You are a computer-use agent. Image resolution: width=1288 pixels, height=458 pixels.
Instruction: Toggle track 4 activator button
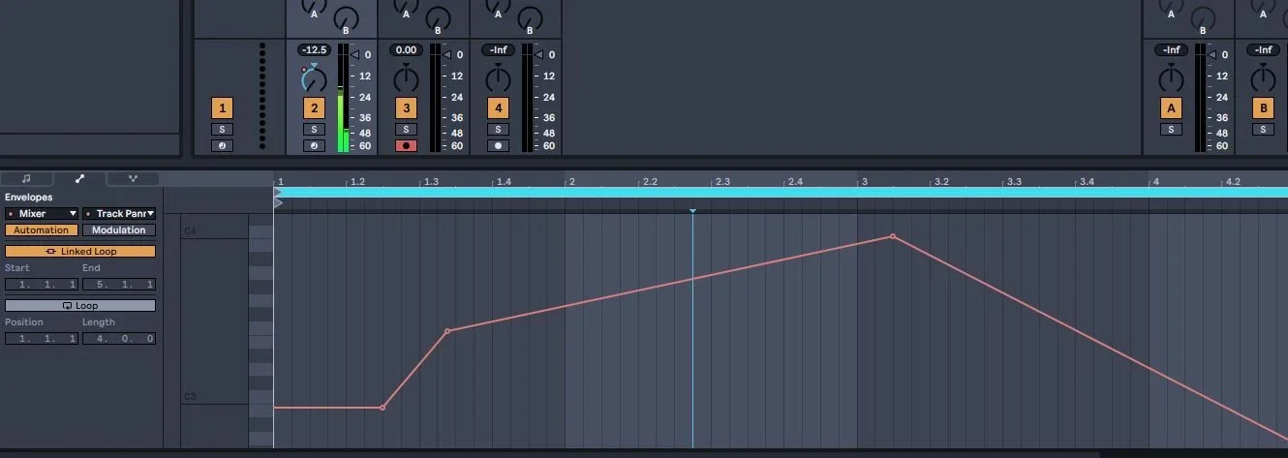pyautogui.click(x=498, y=108)
